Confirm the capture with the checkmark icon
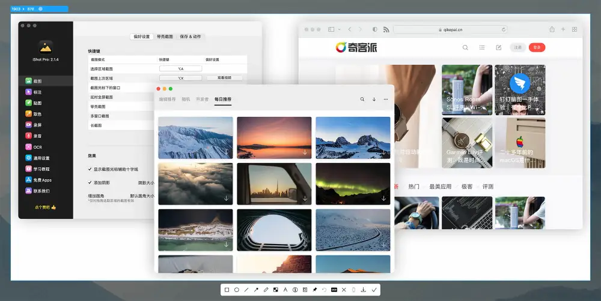This screenshot has height=301, width=601. pos(374,290)
